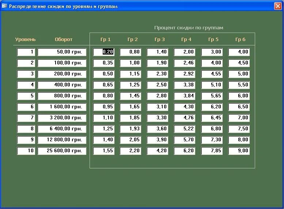Click Гр 5 field 6,80 in level 8 row

pyautogui.click(x=212, y=129)
